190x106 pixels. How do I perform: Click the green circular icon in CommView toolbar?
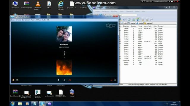tap(134, 19)
